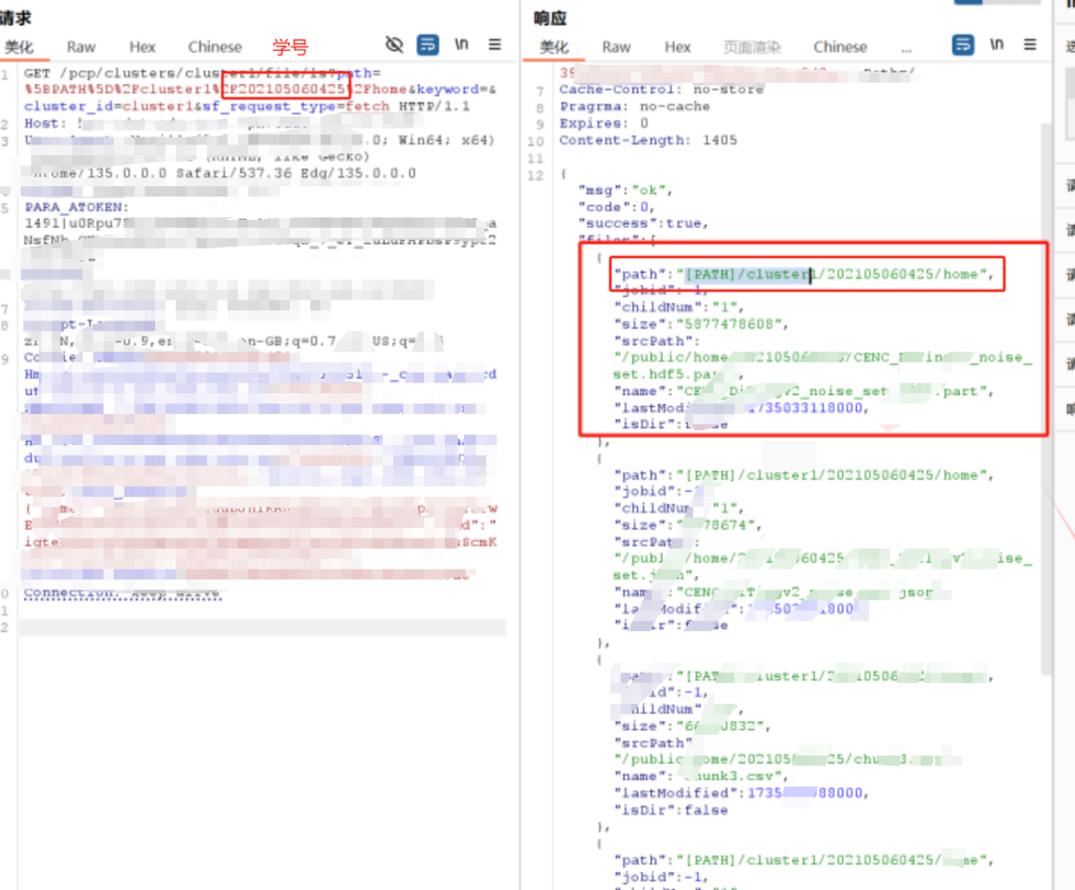Viewport: 1075px width, 890px height.
Task: Open the request panel hamburger menu
Action: (x=495, y=45)
